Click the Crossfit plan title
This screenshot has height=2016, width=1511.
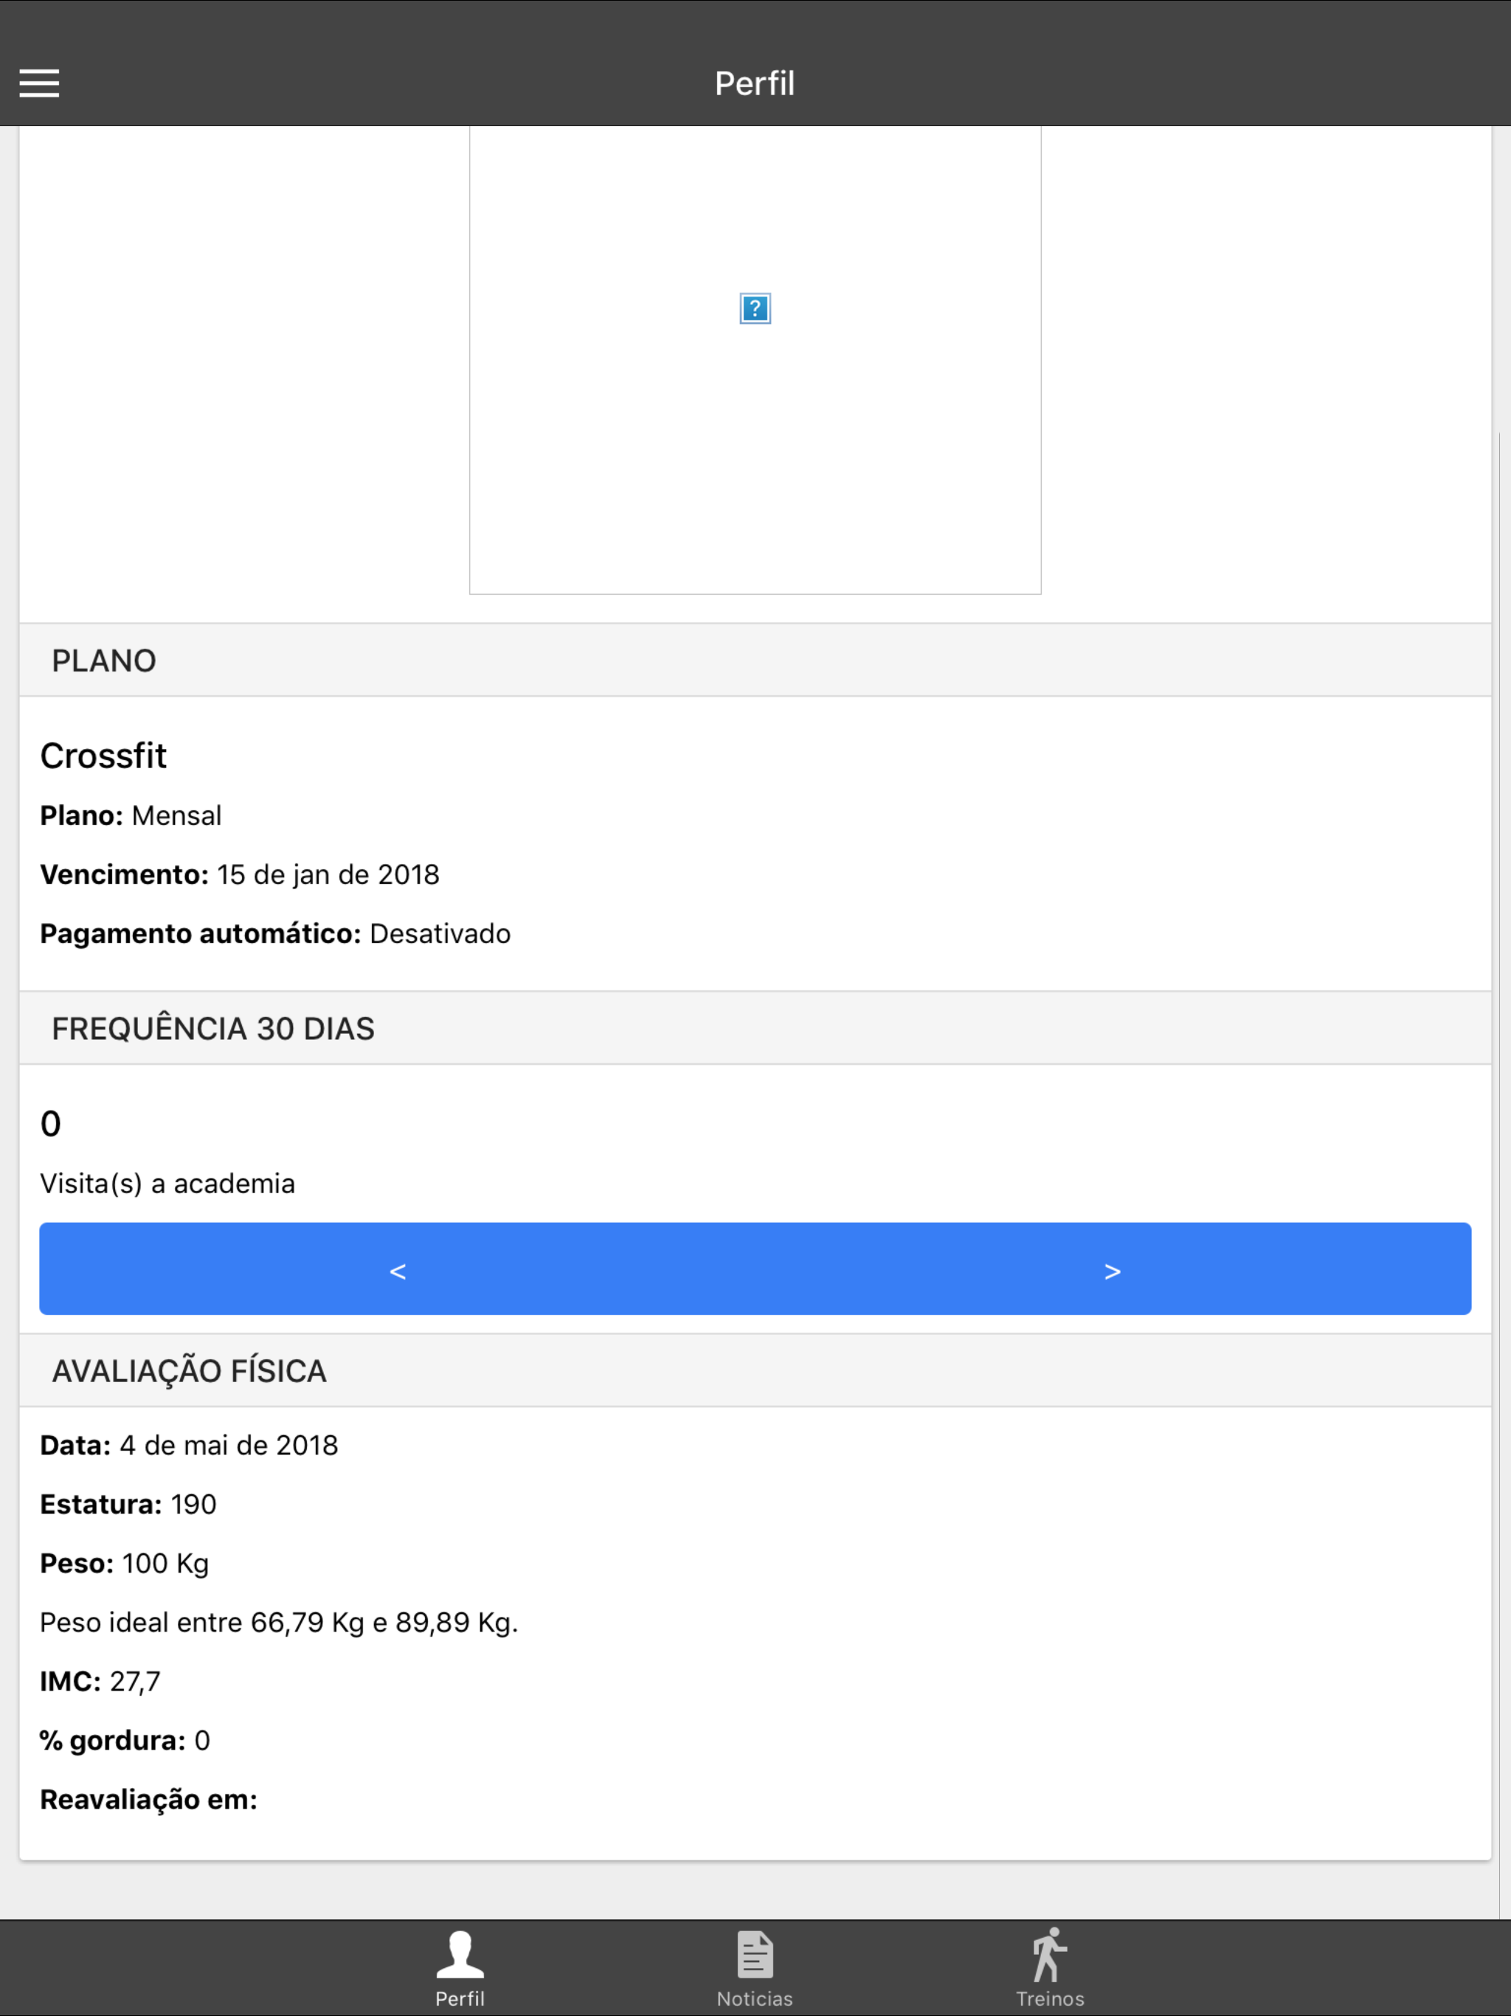pyautogui.click(x=103, y=756)
